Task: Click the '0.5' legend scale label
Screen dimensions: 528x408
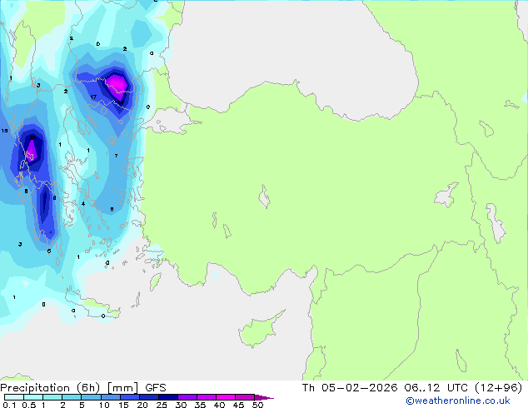Action: (29, 405)
